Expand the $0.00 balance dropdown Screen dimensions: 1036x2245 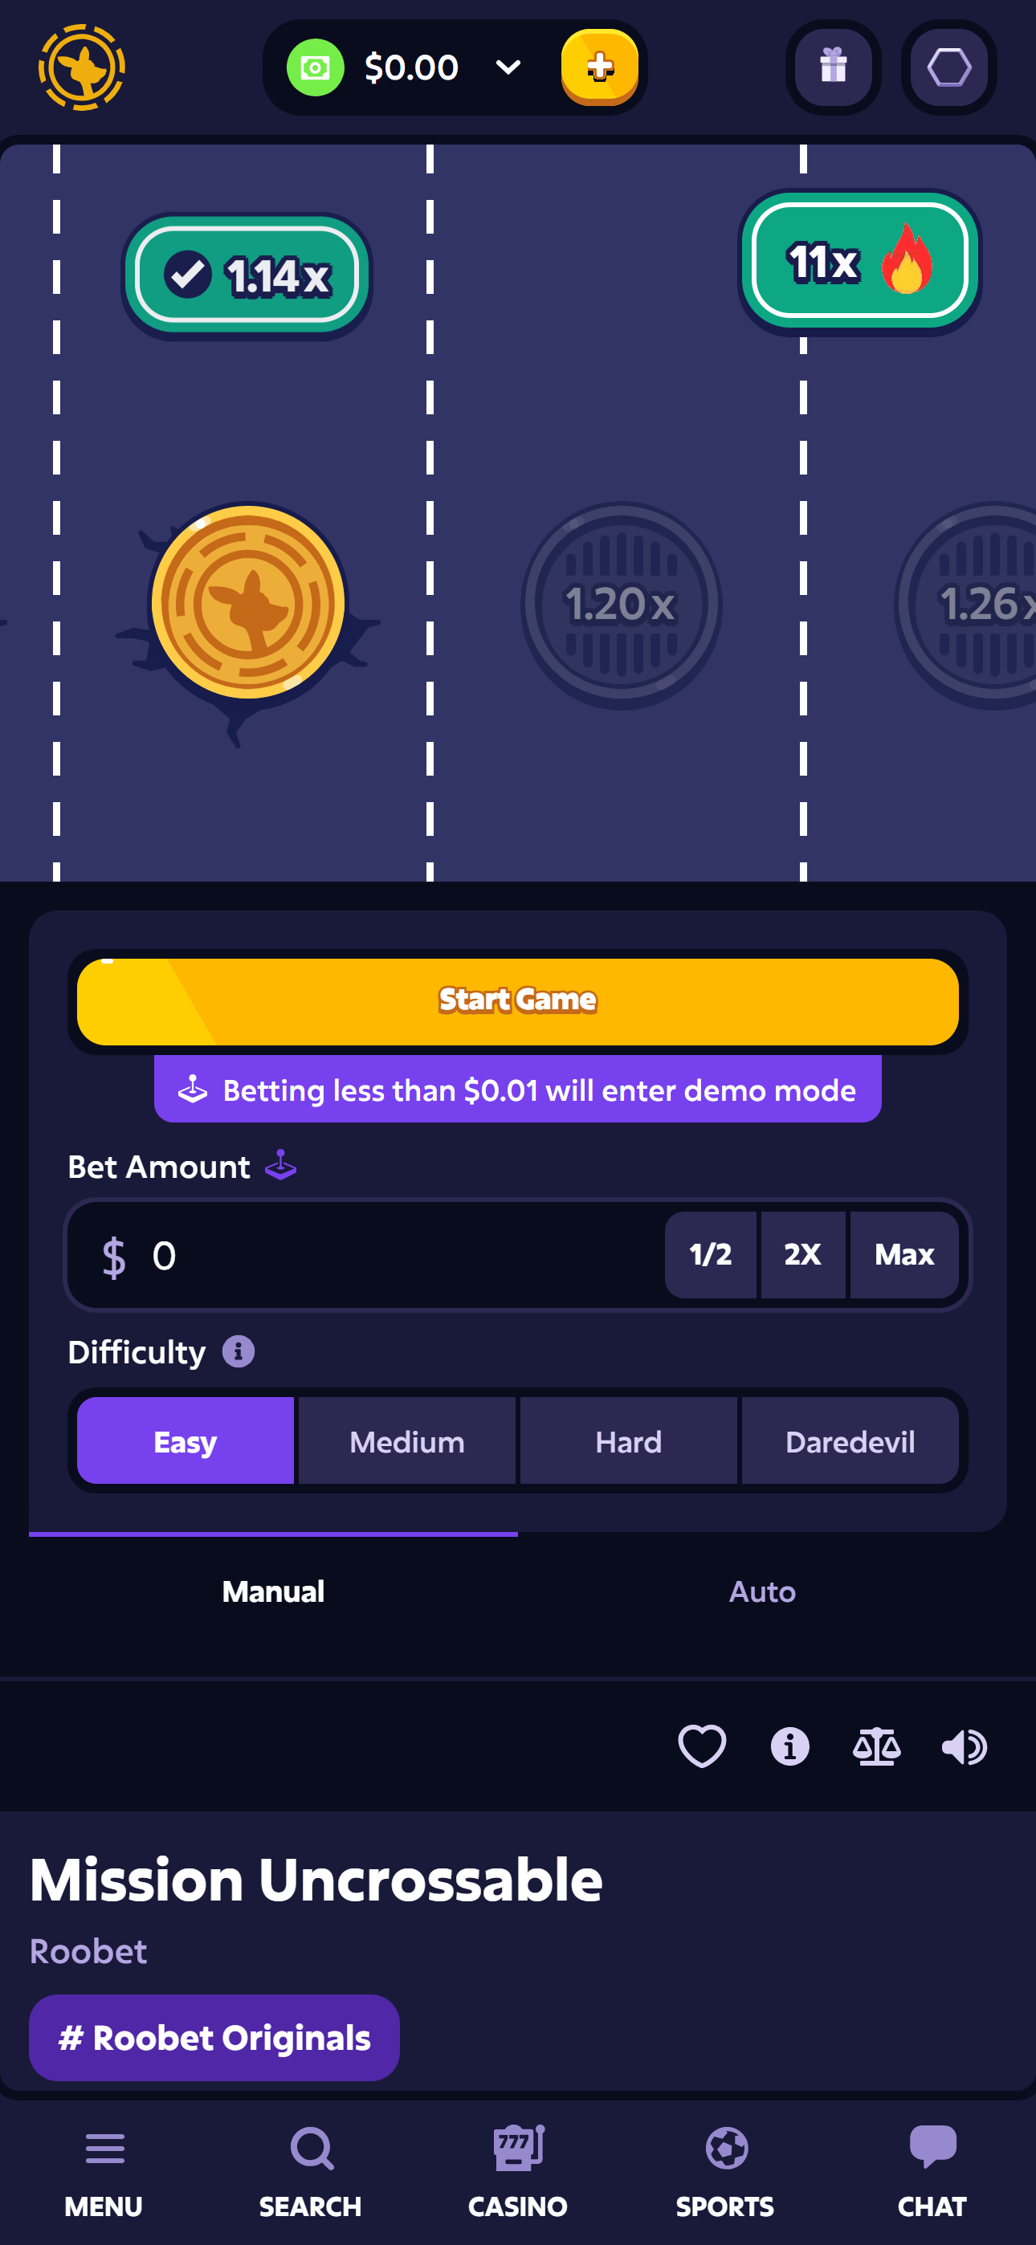tap(508, 67)
